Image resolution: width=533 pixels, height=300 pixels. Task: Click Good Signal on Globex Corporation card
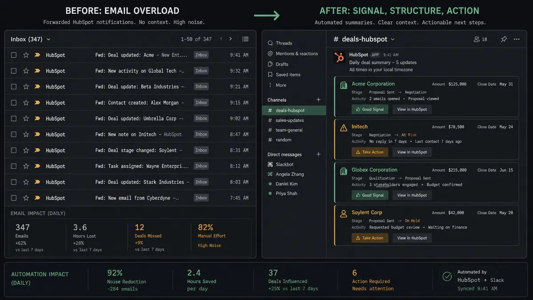[x=370, y=195]
